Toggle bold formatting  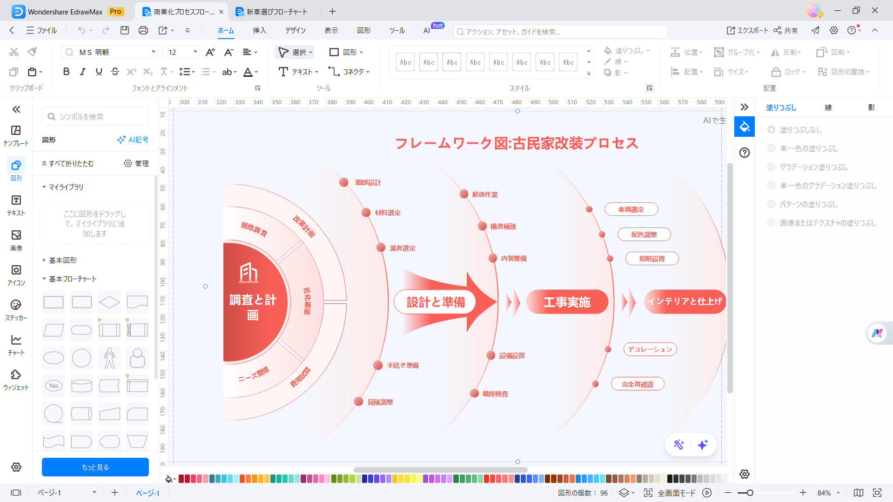click(66, 72)
